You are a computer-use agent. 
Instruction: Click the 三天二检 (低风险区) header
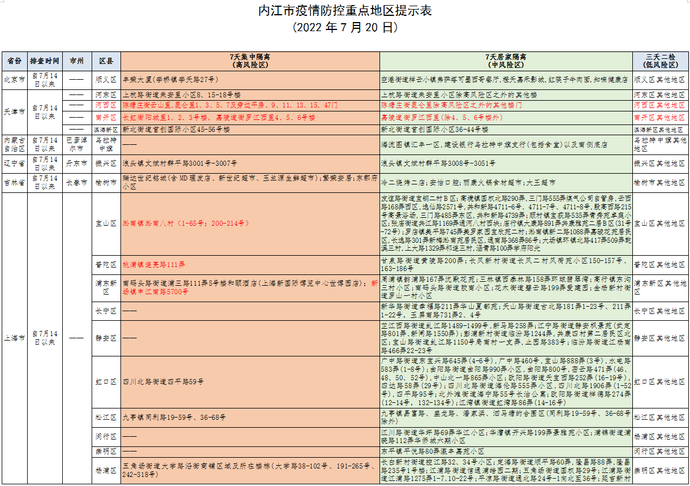660,61
